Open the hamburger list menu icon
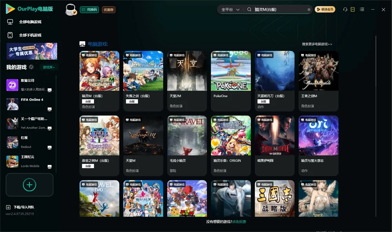Viewport: 392px width, 232px height. pyautogui.click(x=362, y=9)
